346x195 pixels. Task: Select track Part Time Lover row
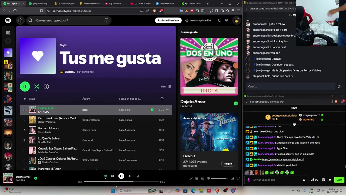(x=96, y=120)
